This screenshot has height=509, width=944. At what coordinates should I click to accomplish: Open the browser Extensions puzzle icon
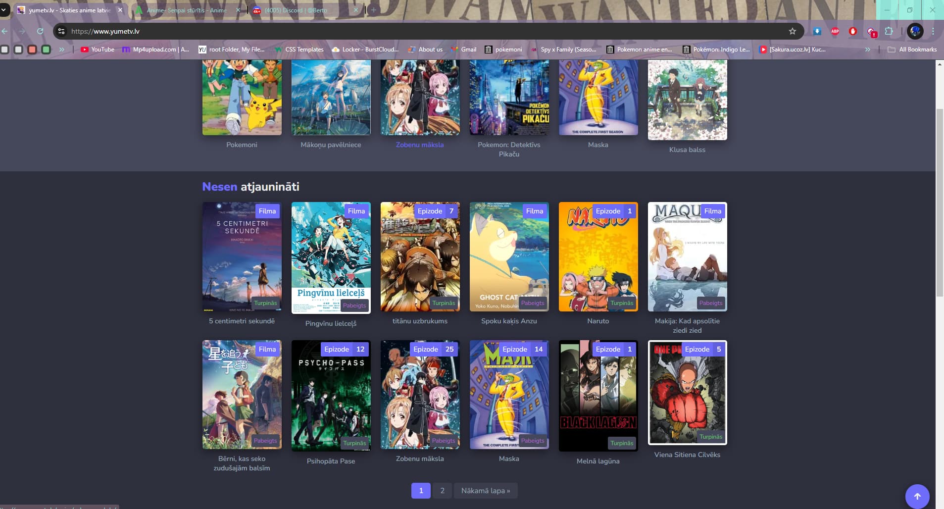889,31
